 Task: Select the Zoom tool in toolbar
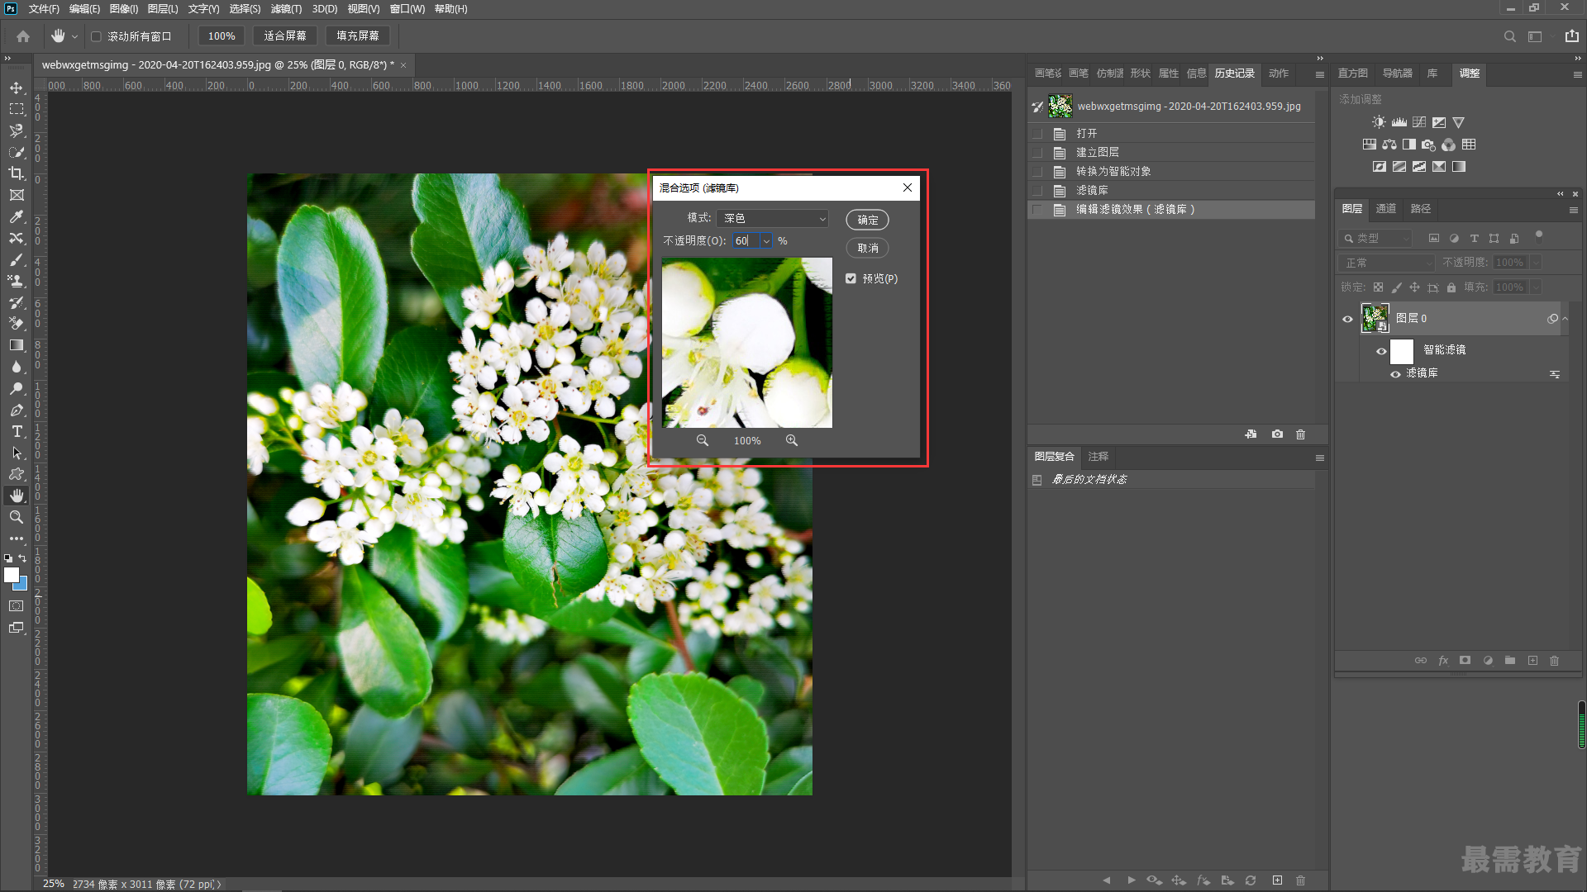click(17, 517)
